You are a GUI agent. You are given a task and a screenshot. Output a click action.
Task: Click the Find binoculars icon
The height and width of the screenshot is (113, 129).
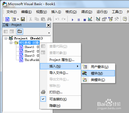point(49,19)
